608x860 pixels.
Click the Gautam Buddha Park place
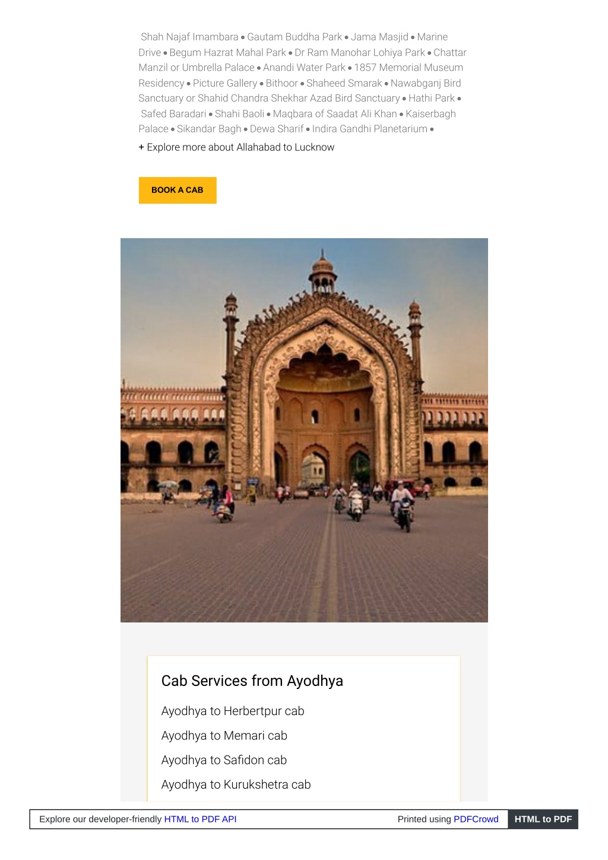coord(294,37)
